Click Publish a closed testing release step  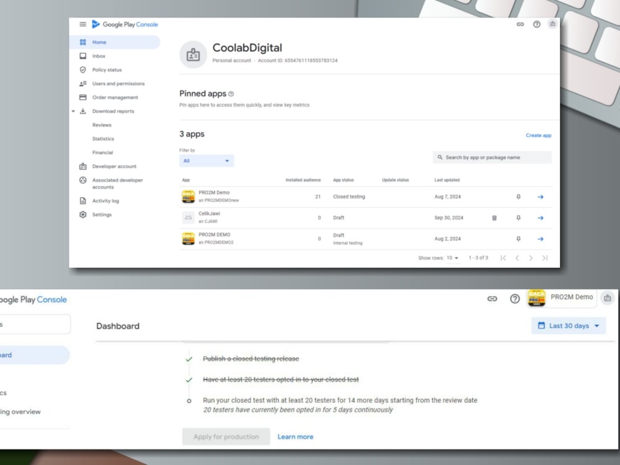tap(250, 358)
